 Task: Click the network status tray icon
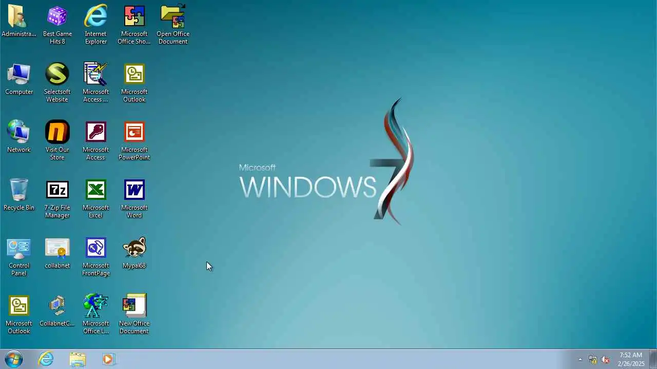[x=593, y=359]
